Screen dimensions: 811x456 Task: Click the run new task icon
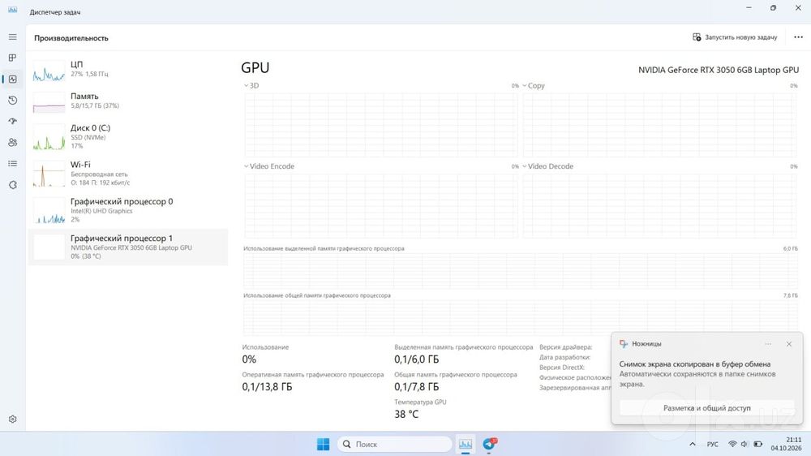tap(697, 37)
